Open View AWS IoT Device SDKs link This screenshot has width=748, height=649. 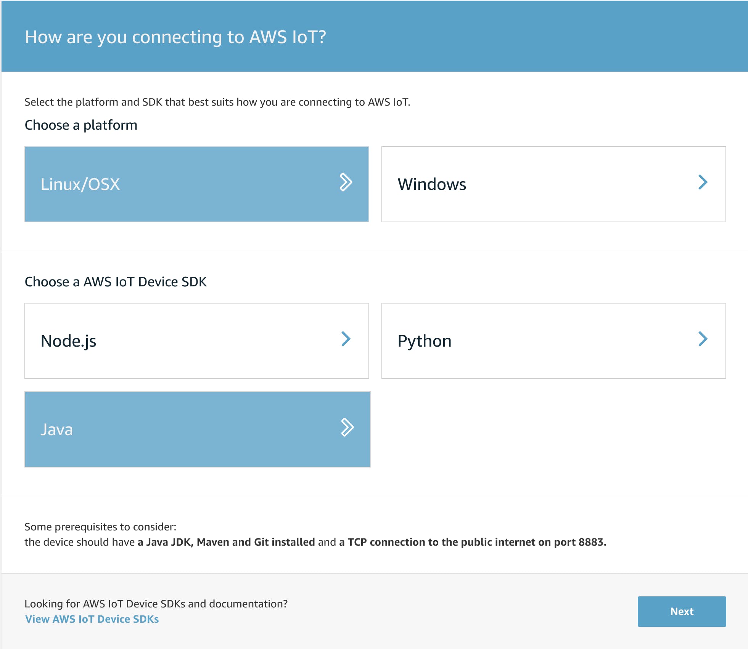[x=92, y=619]
